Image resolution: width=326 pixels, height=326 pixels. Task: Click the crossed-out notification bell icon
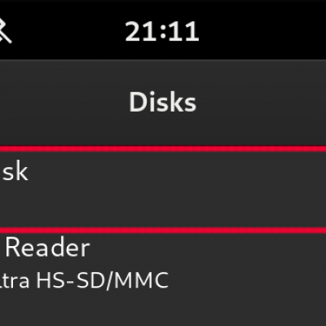tap(5, 31)
